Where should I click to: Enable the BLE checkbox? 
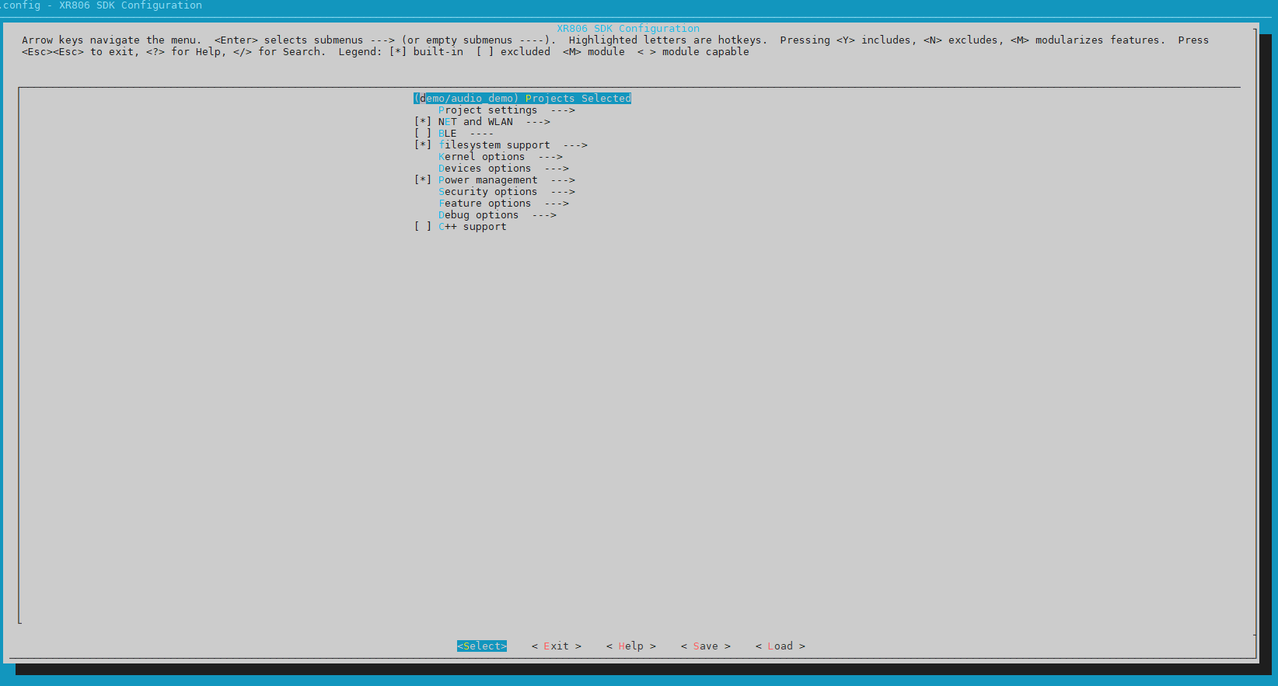pos(423,134)
